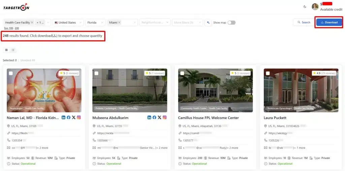Screen dimensions: 345x171
Task: Open Mubeena Abdulkarim Instagram icon
Action: coord(164,118)
